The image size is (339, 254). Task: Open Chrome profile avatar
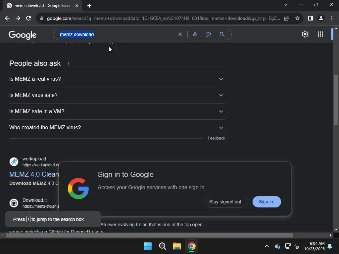[321, 19]
